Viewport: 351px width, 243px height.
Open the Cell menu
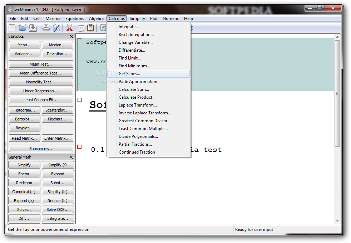click(37, 19)
